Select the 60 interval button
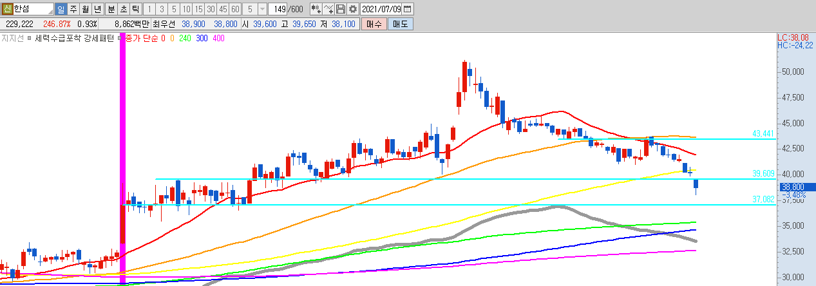The width and height of the screenshot is (816, 286). [235, 10]
